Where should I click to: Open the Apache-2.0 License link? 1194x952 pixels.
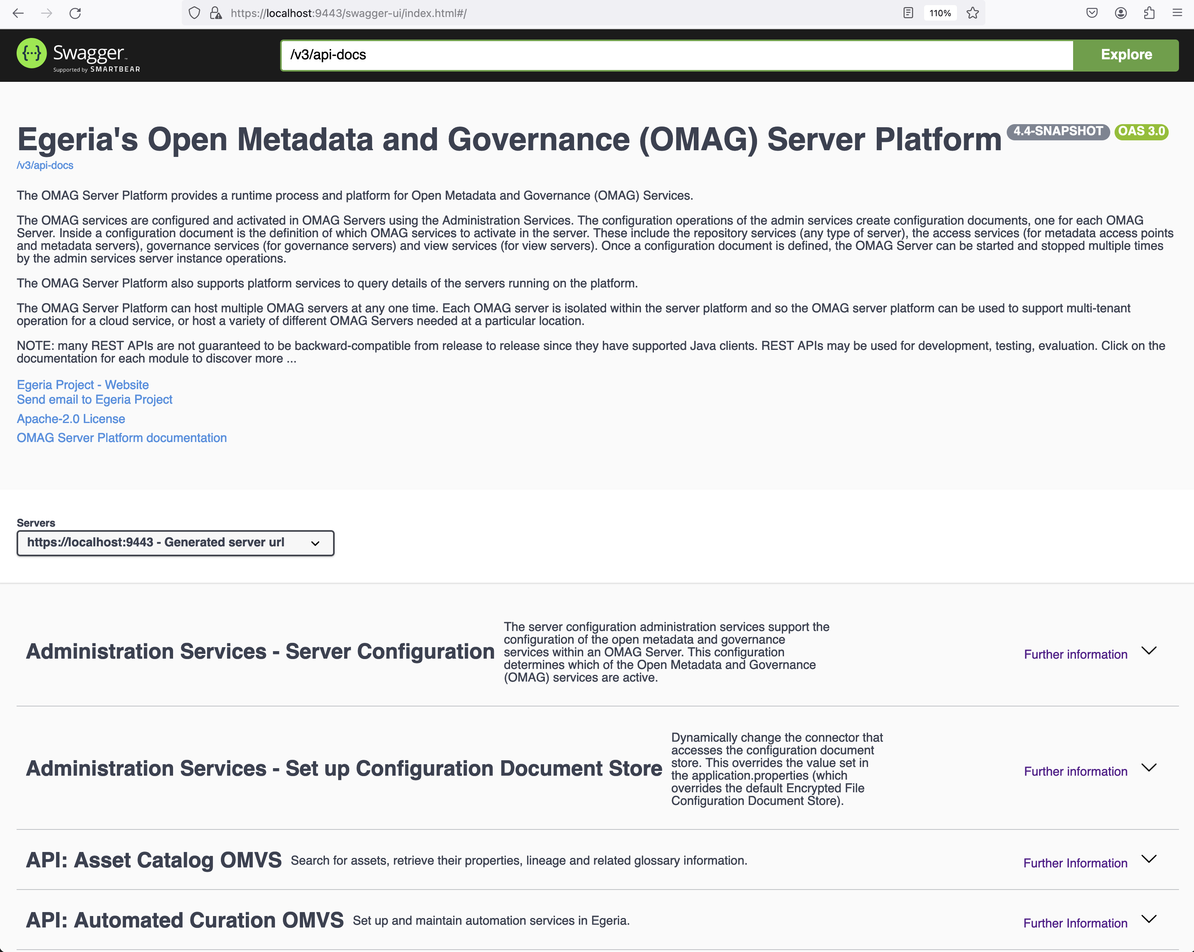pyautogui.click(x=71, y=419)
